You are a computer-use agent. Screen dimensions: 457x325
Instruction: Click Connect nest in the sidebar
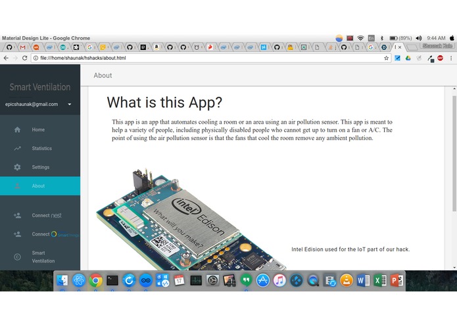point(40,215)
